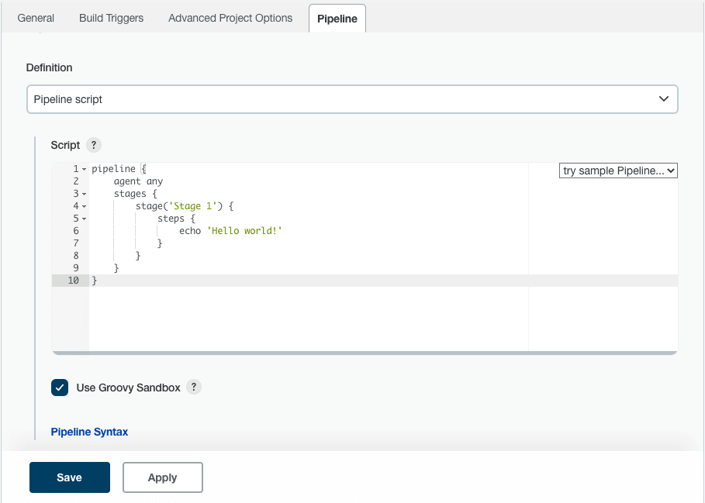
Task: Open the Script help question mark icon
Action: pyautogui.click(x=94, y=145)
